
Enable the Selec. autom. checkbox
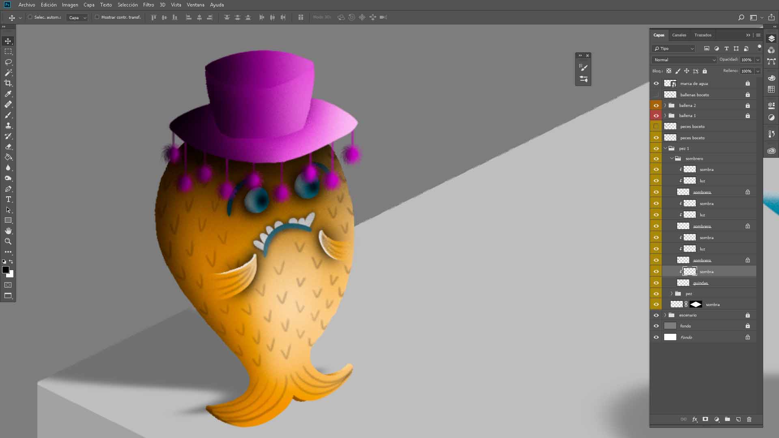(30, 17)
